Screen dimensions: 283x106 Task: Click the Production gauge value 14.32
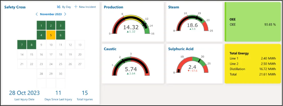tap(131, 27)
